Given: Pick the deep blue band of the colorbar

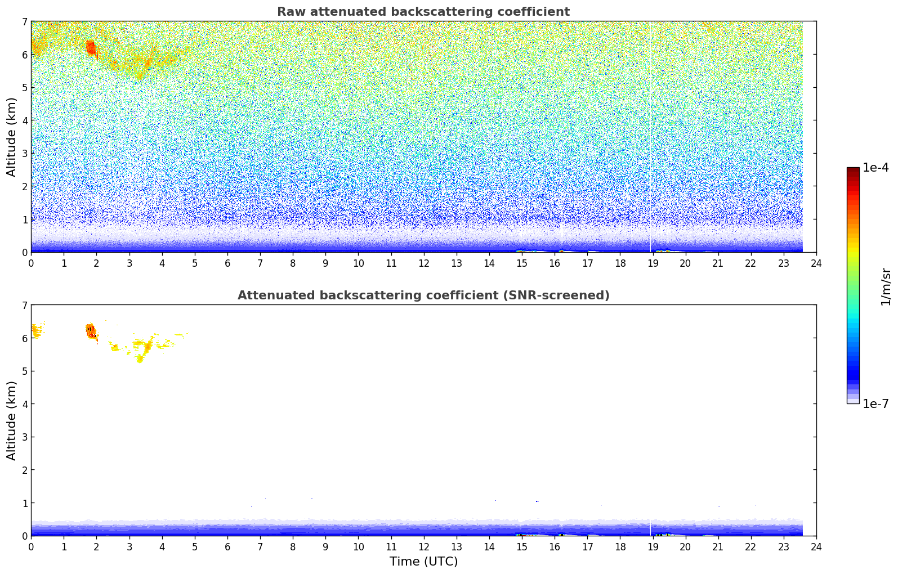Looking at the screenshot, I should [x=853, y=371].
